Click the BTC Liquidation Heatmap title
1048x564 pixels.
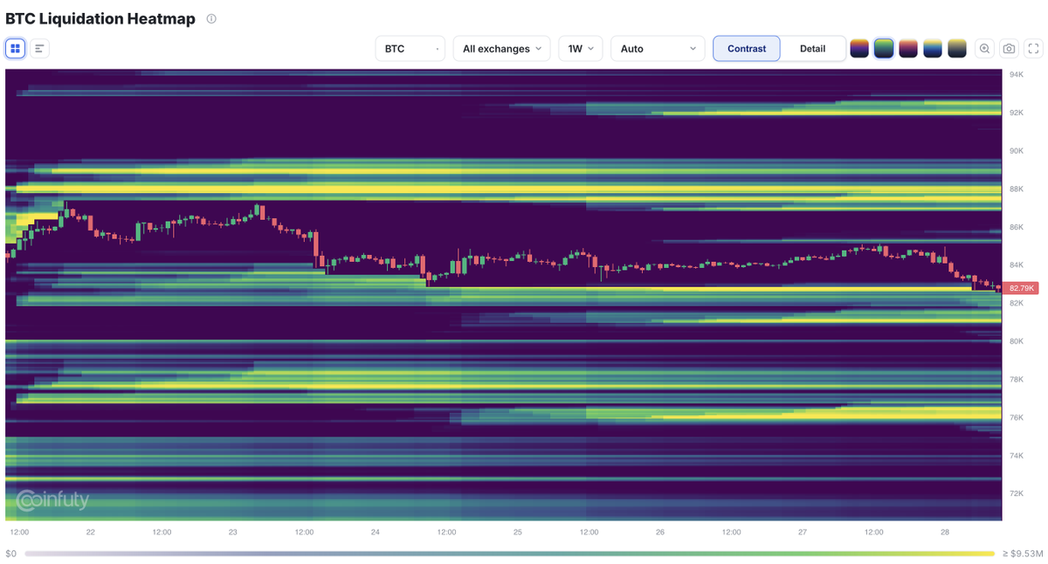[100, 18]
